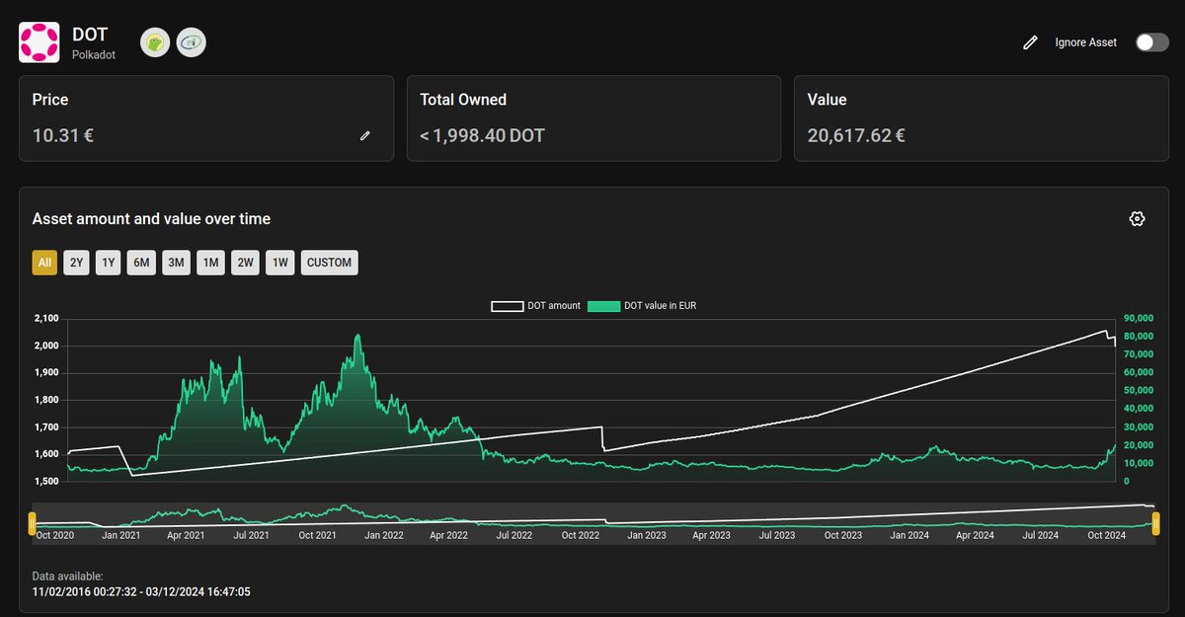Toggle the Ignore Asset switch
The height and width of the screenshot is (617, 1185).
[x=1151, y=42]
